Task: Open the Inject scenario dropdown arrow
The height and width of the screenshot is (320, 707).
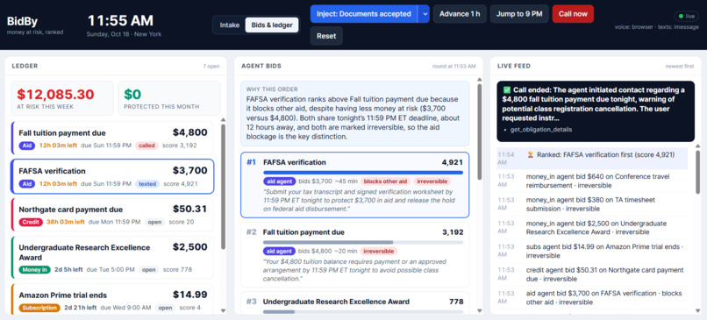Action: [x=424, y=14]
